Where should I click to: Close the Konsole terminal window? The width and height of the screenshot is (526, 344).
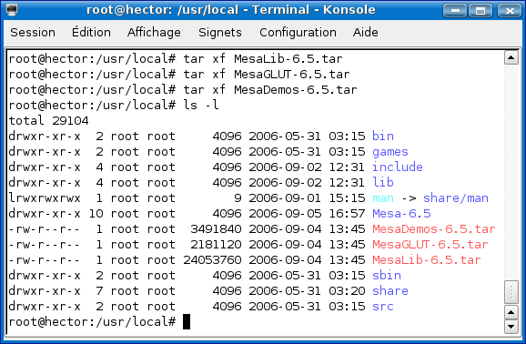(510, 10)
